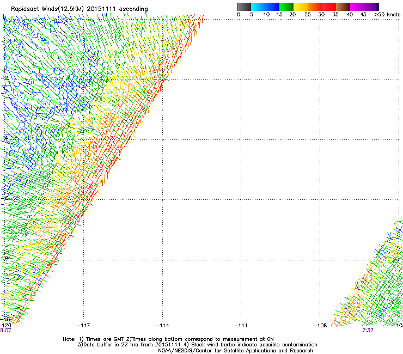The image size is (403, 354).
Task: Click the red 30-35 knots legend segment
Action: coord(329,7)
